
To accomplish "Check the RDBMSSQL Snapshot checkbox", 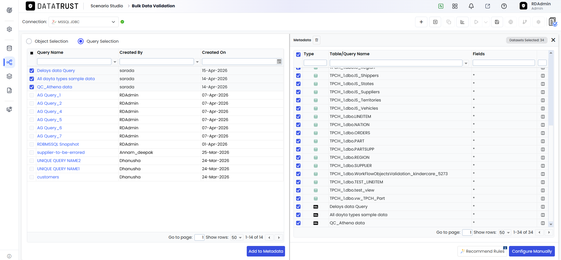I will pyautogui.click(x=32, y=144).
